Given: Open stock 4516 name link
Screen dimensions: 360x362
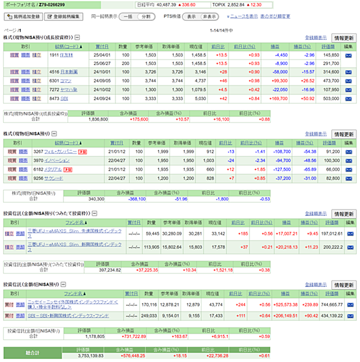Looking at the screenshot, I should coord(69,72).
